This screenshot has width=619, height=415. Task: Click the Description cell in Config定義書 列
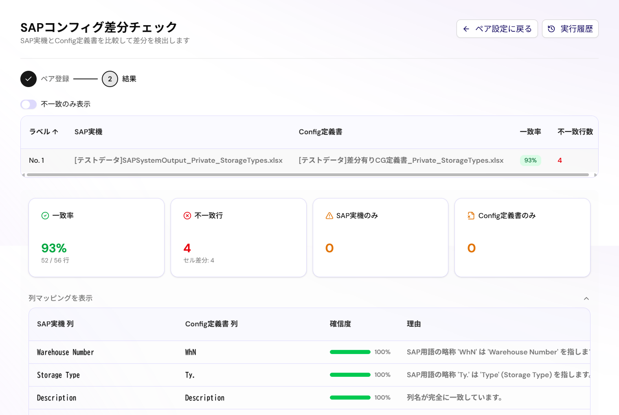tap(205, 398)
